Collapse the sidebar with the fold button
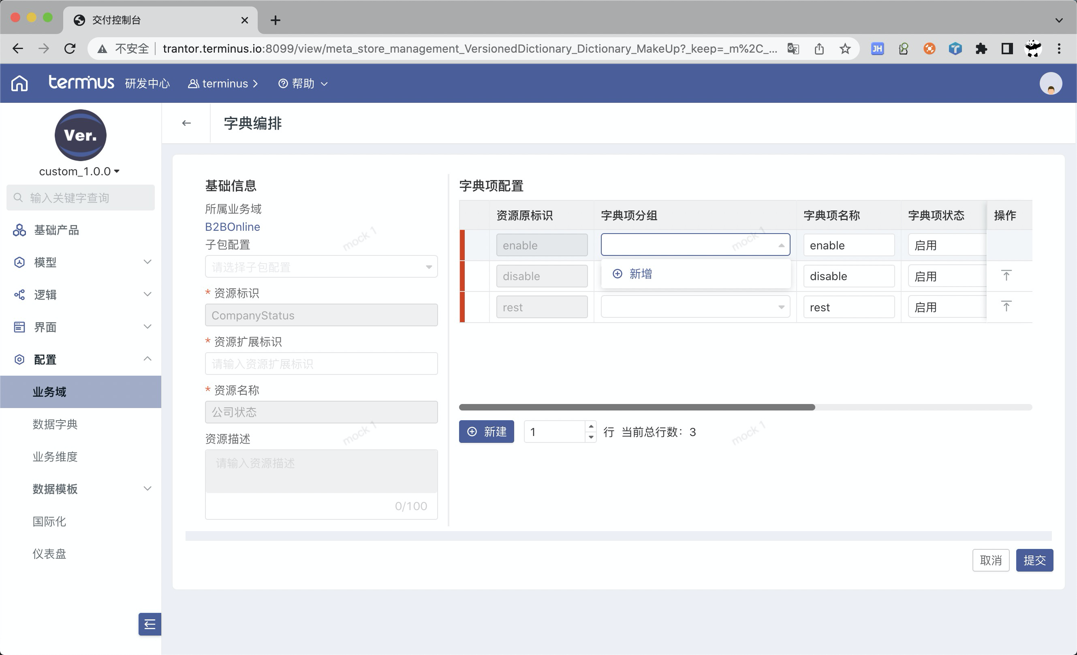Viewport: 1077px width, 655px height. pos(150,624)
